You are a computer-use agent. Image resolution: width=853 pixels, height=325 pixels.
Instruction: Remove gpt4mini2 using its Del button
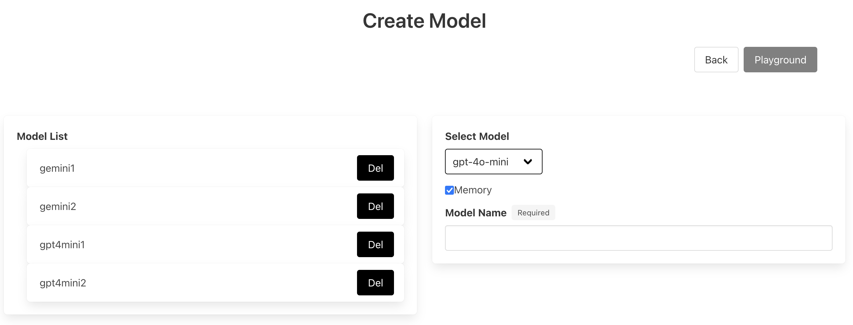[x=375, y=283]
